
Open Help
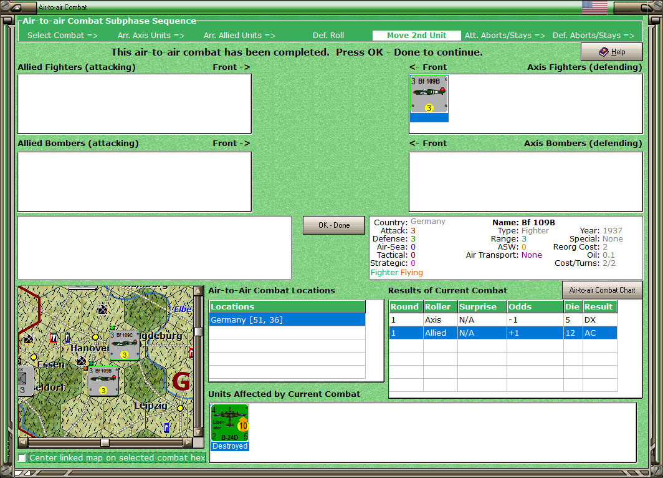611,52
